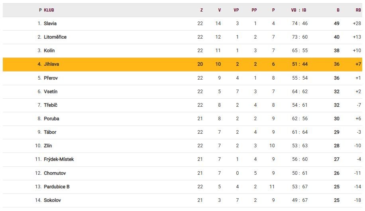This screenshot has height=211, width=365.
Task: Select Třebíč in the standings
Action: [x=51, y=105]
